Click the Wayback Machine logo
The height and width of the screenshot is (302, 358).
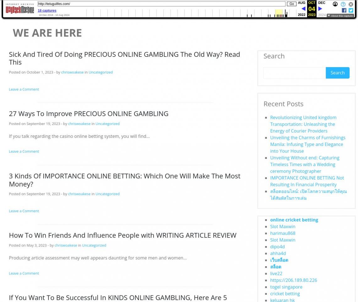point(20,9)
